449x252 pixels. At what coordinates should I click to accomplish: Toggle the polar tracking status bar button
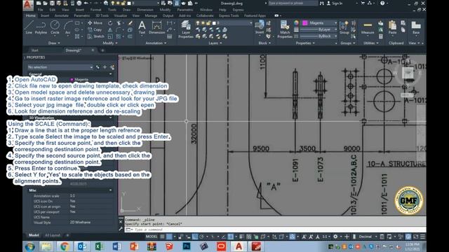pos(202,237)
